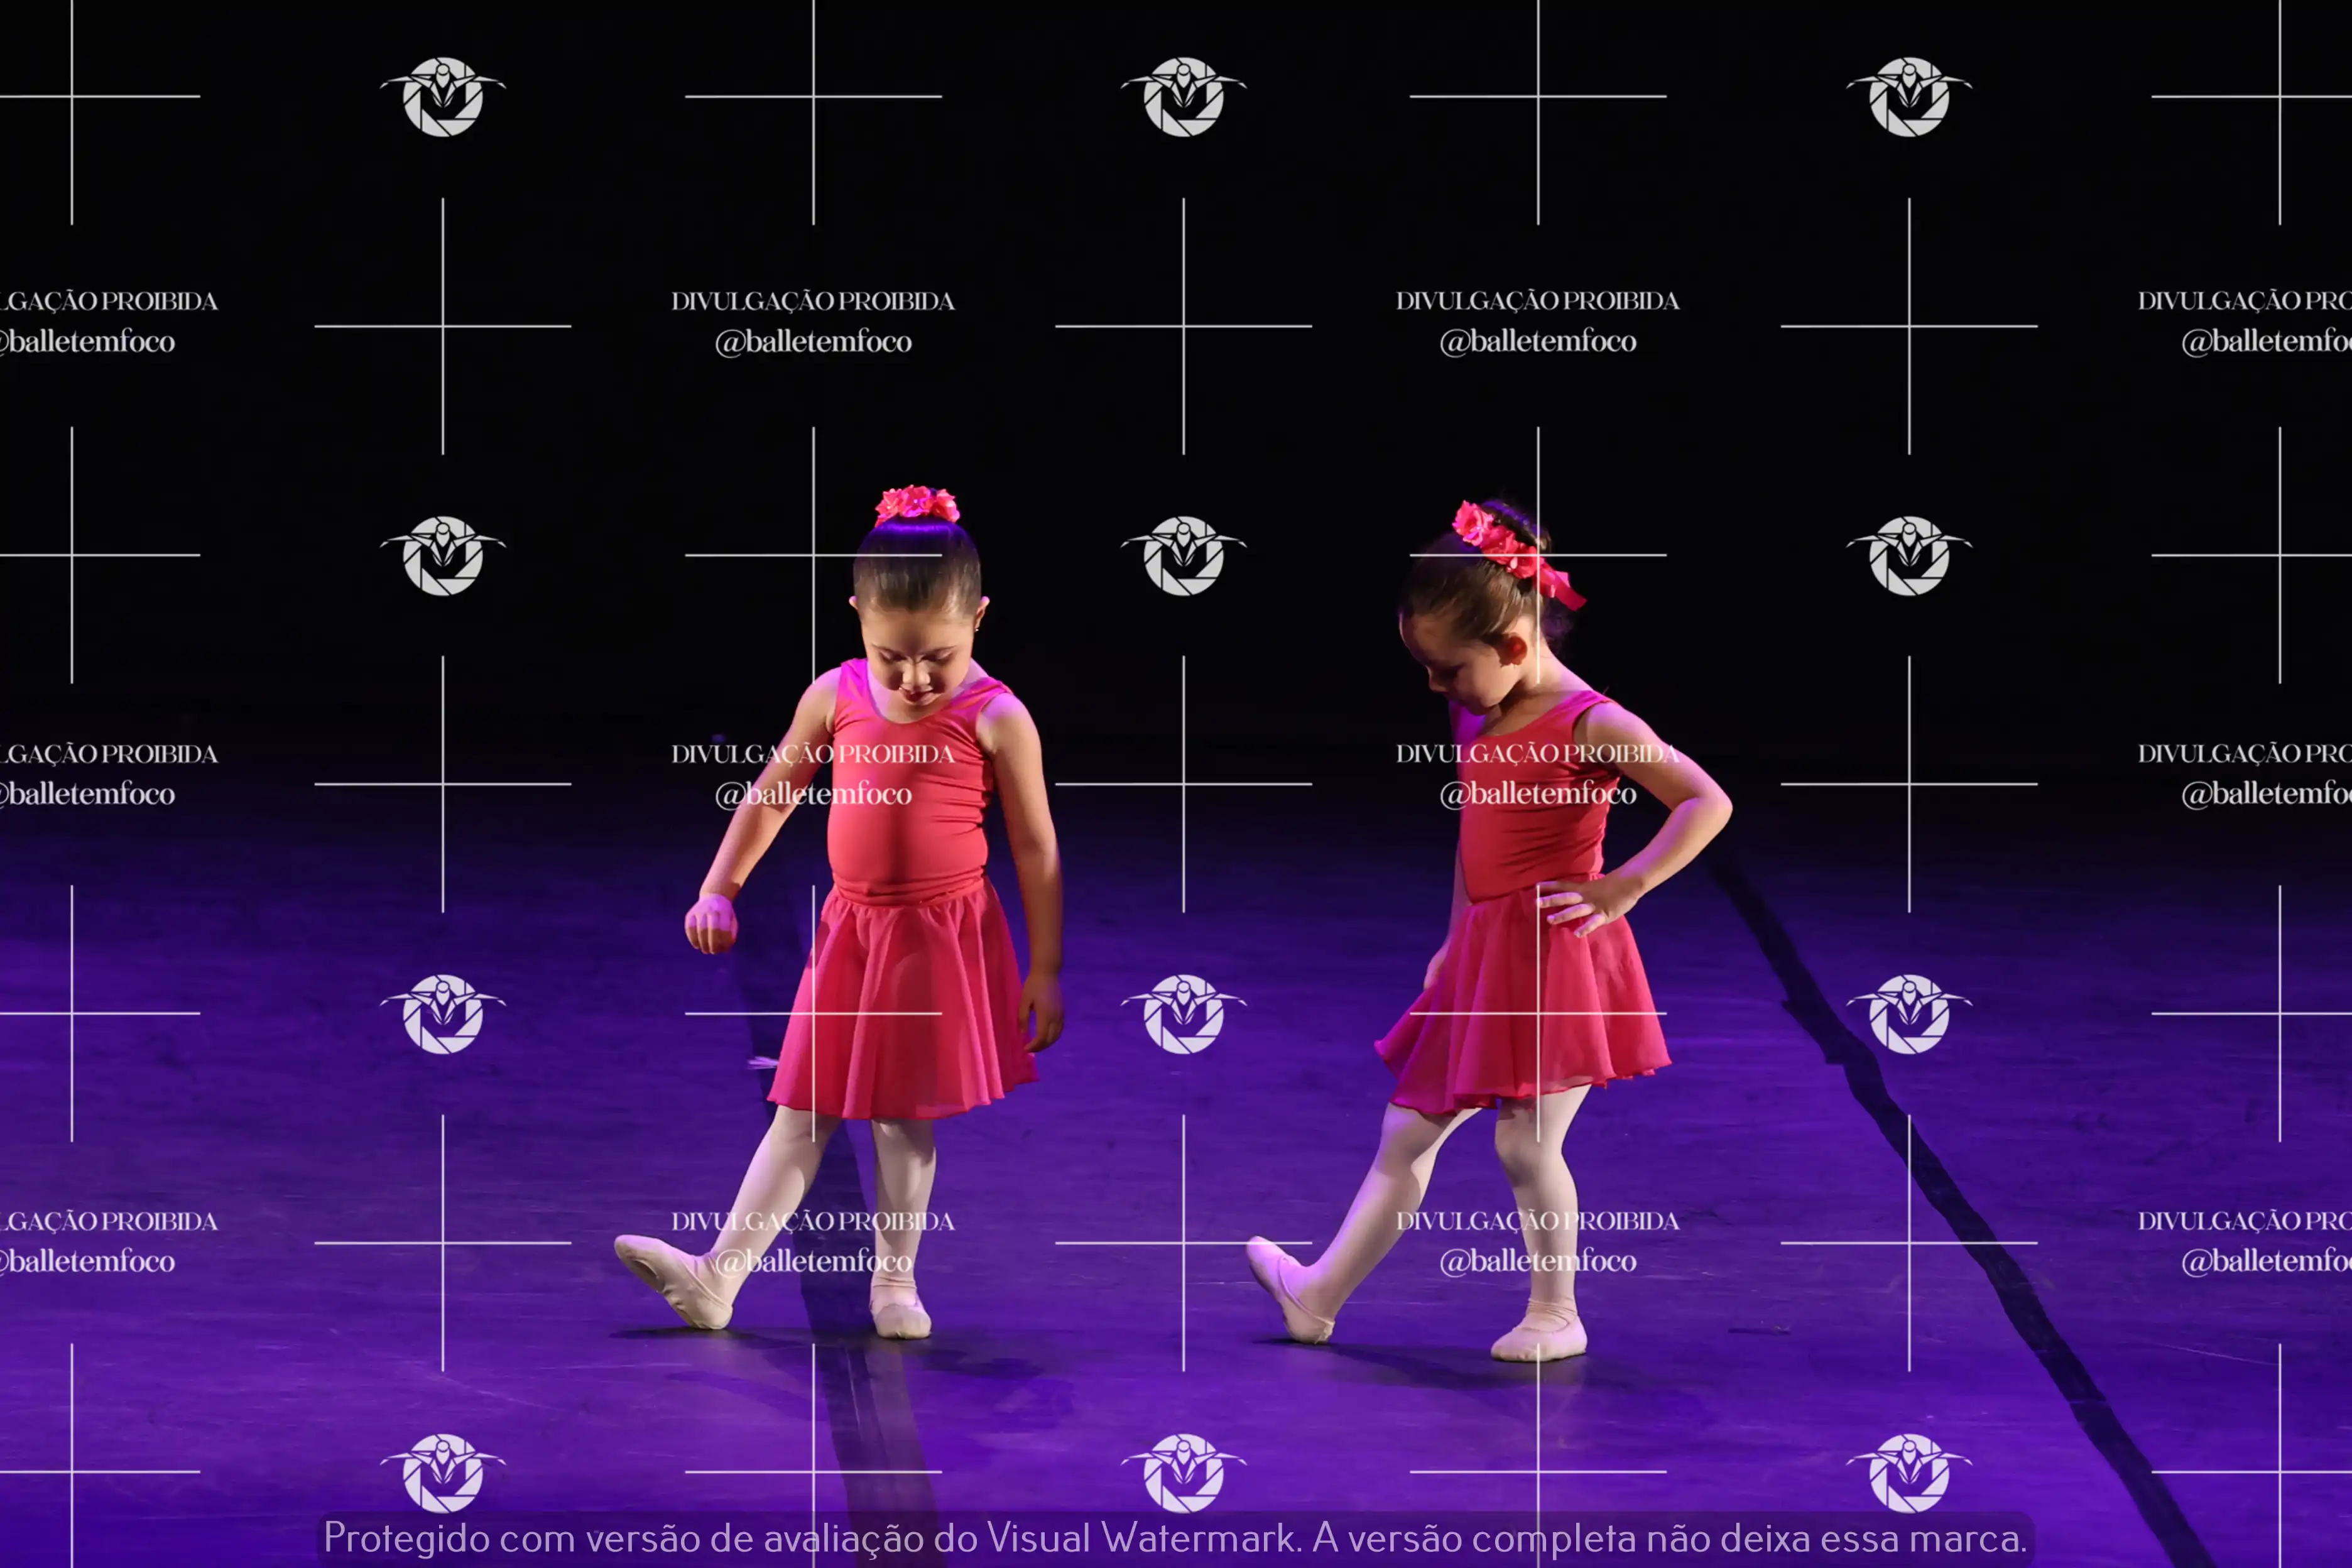Click the @balletemfoco text over right dancer's shoulder
Viewport: 2352px width, 1568px height.
point(1537,794)
